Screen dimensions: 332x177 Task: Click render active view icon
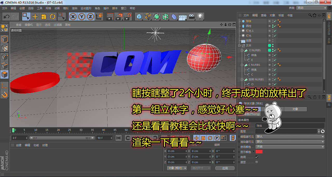tap(110, 17)
